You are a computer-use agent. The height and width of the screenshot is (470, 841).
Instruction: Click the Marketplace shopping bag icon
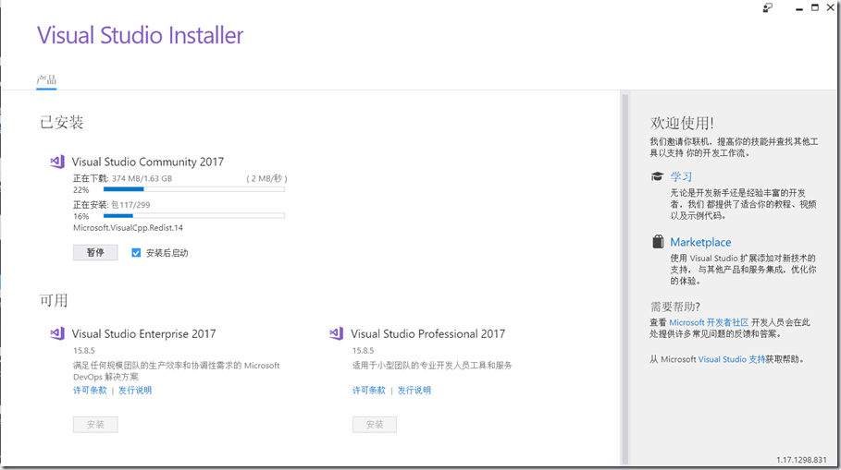tap(658, 241)
